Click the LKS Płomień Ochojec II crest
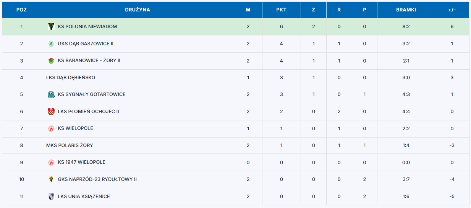471x208 pixels. [x=51, y=112]
